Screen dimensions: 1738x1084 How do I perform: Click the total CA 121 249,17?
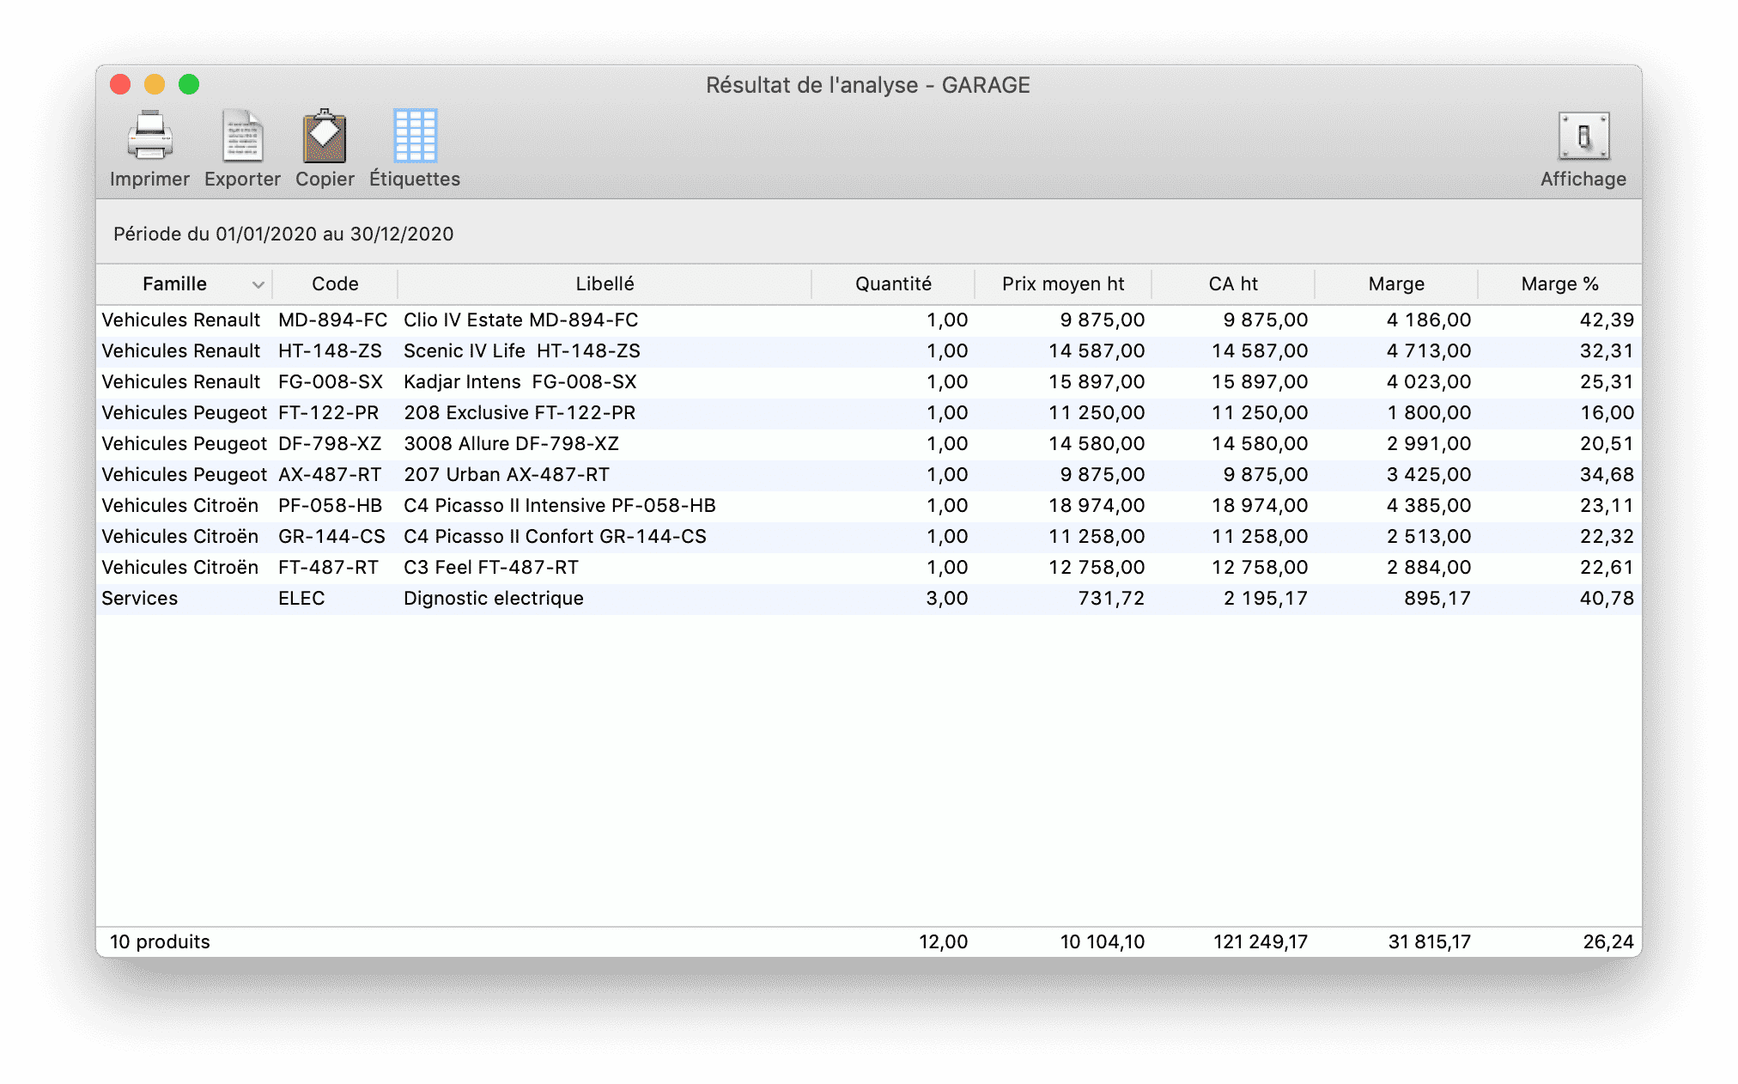pos(1261,942)
